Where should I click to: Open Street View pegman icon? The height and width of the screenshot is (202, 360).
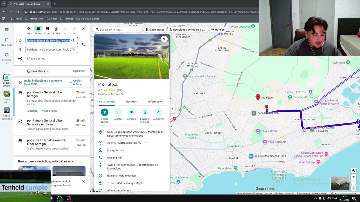click(x=354, y=188)
